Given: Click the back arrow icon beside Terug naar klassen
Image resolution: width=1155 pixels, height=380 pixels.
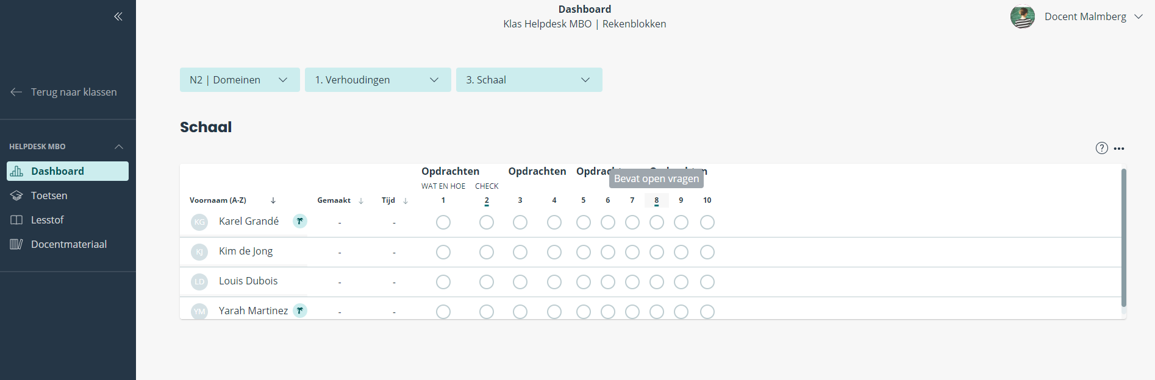Looking at the screenshot, I should (x=16, y=92).
